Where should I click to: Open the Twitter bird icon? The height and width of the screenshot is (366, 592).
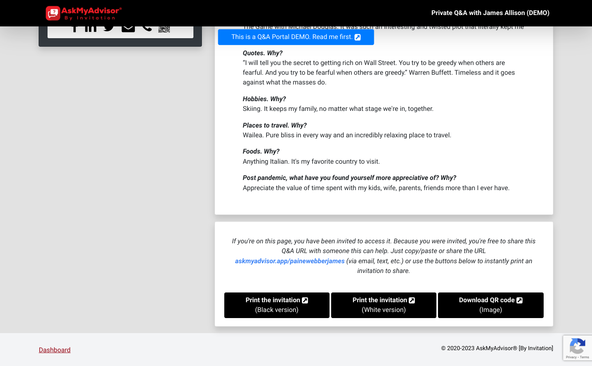pos(109,28)
